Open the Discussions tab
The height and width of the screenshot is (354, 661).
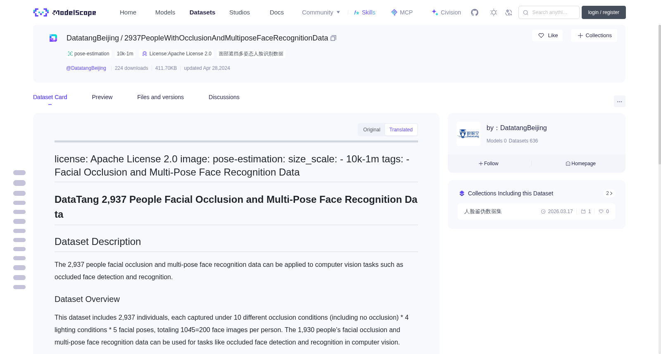coord(224,97)
